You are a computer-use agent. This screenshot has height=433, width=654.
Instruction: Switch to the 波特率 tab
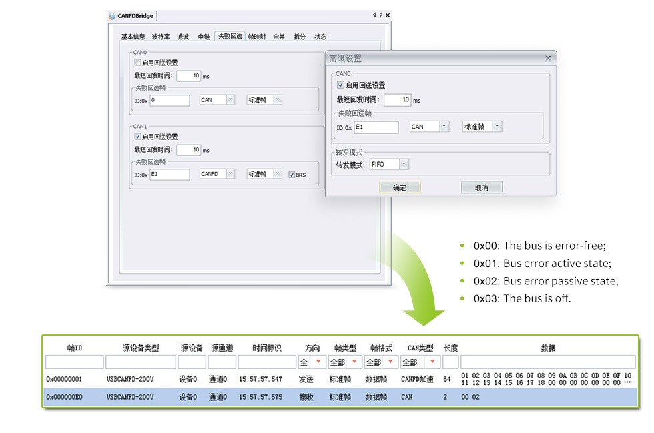pos(161,37)
